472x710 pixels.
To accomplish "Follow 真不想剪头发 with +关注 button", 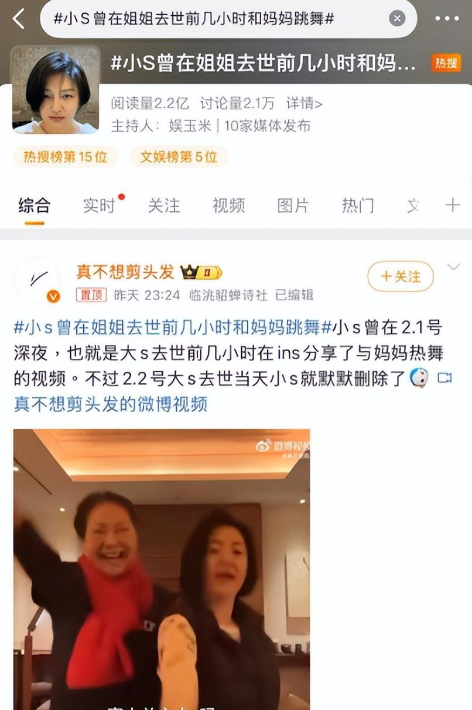I will click(401, 276).
